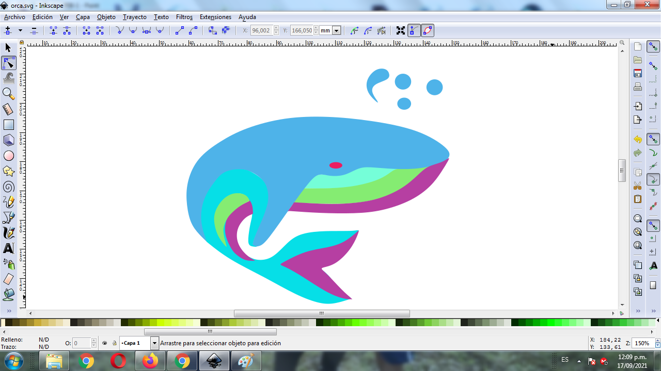Click the import file icon
Image resolution: width=661 pixels, height=371 pixels.
click(638, 106)
